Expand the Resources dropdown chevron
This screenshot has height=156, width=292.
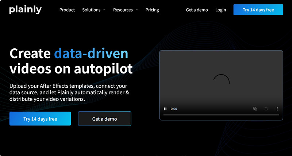coord(137,10)
